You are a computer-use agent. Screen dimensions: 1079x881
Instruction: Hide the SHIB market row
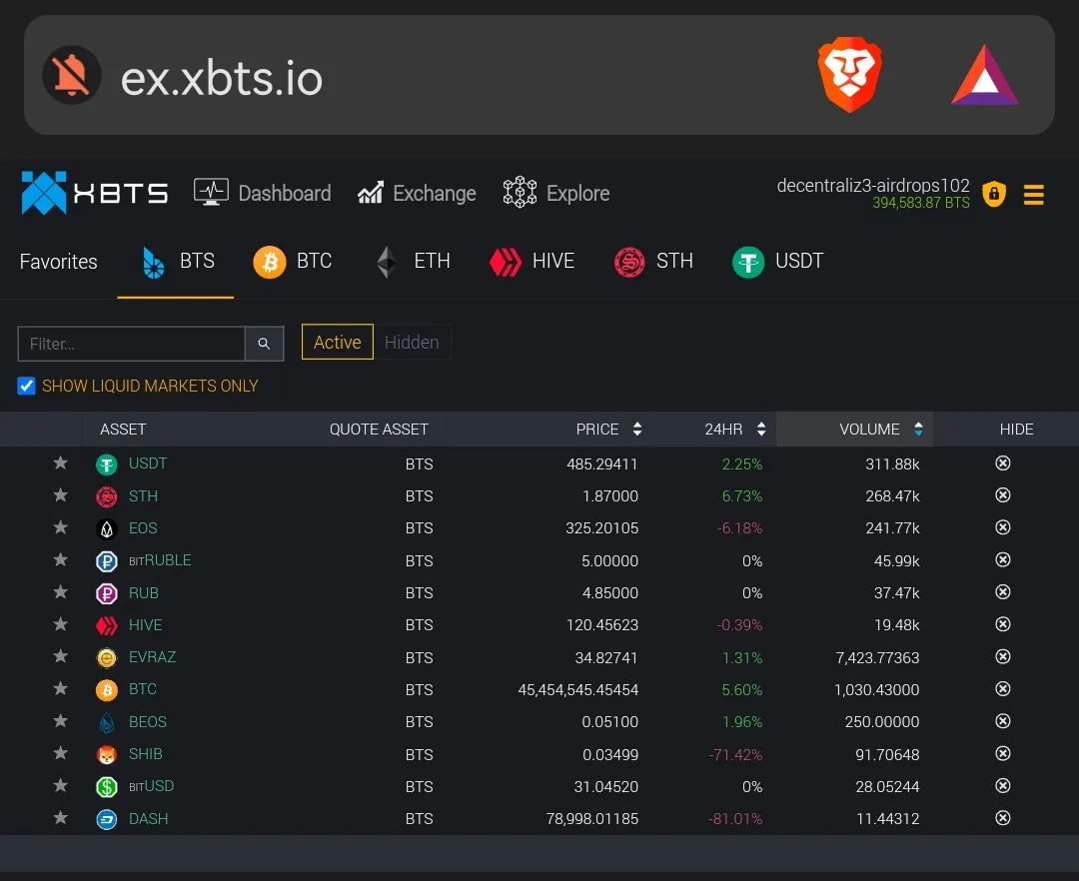(x=1003, y=754)
